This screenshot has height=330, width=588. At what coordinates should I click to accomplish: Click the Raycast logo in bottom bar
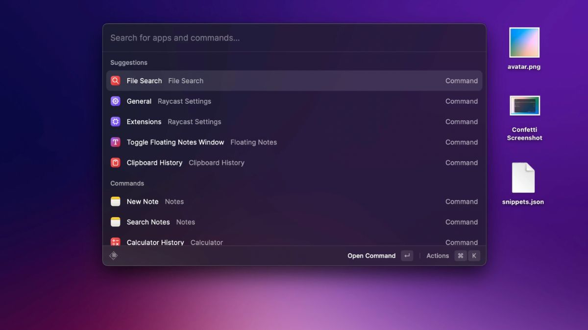coord(114,256)
